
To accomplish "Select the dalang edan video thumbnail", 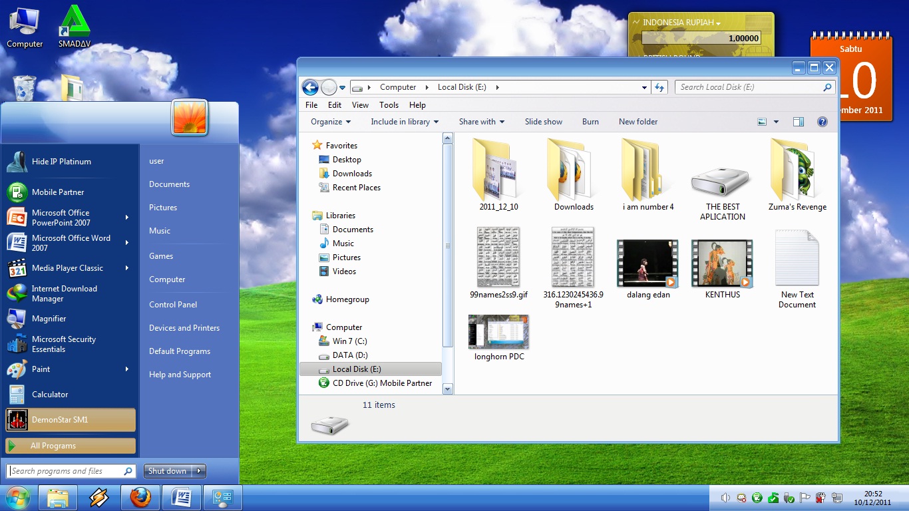I will pyautogui.click(x=647, y=263).
